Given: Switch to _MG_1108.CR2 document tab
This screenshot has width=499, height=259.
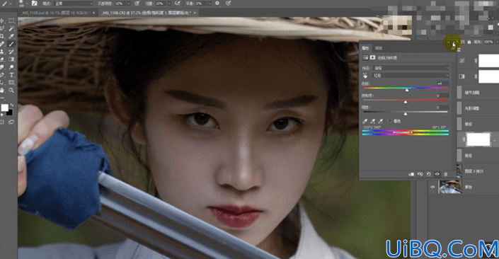Looking at the screenshot, I should 146,13.
